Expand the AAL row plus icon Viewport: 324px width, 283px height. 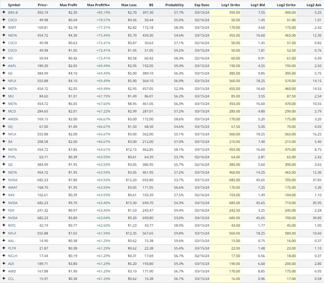click(x=4, y=241)
